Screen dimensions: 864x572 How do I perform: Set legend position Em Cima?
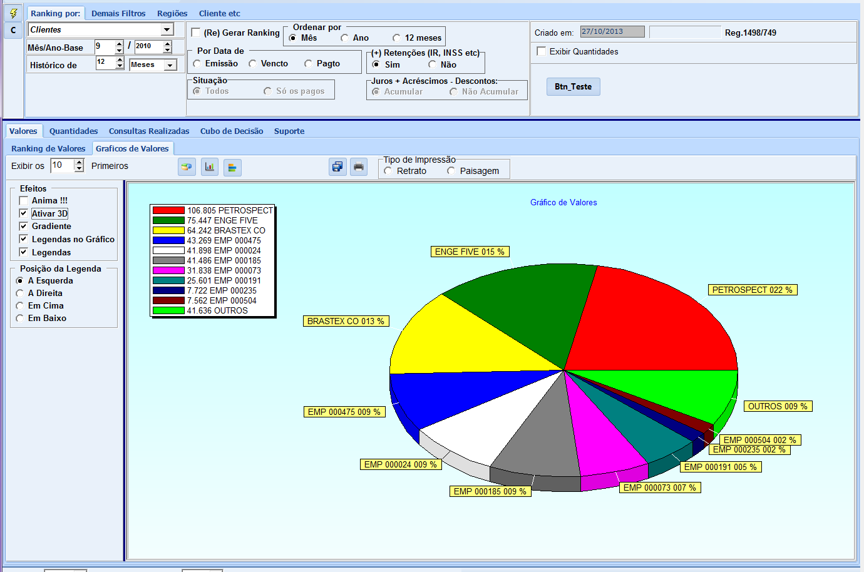coord(20,305)
